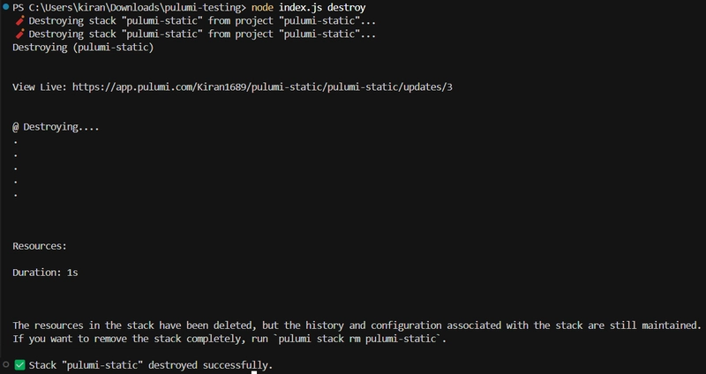Click the yellow "node" command word
Screen dimensions: 706x374
262,8
